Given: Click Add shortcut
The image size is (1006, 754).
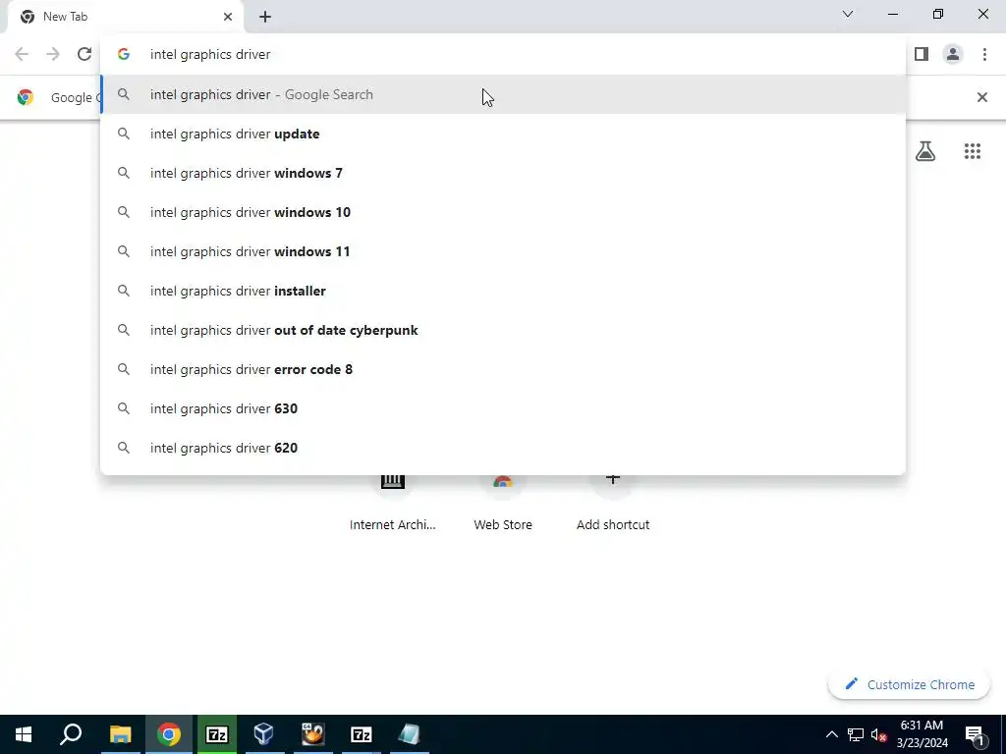Looking at the screenshot, I should tap(613, 504).
